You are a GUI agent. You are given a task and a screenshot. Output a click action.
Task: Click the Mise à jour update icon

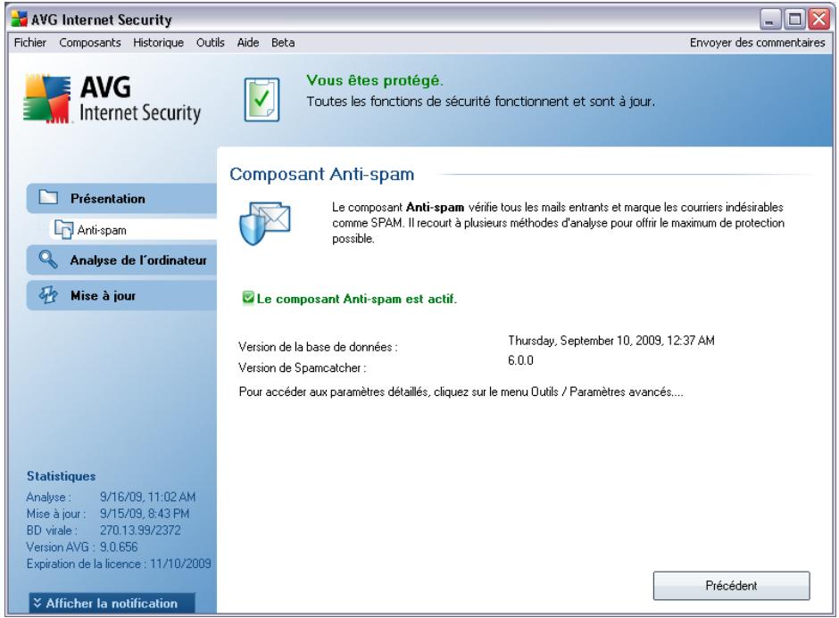pyautogui.click(x=48, y=295)
